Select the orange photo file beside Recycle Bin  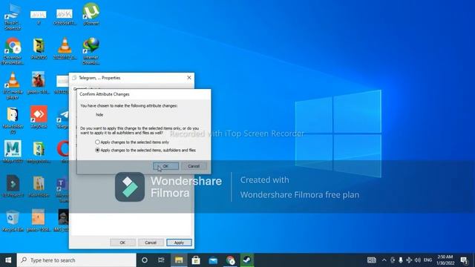tap(39, 220)
